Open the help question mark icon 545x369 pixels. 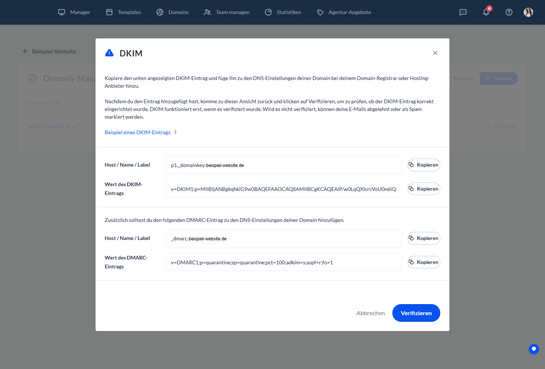click(x=509, y=12)
